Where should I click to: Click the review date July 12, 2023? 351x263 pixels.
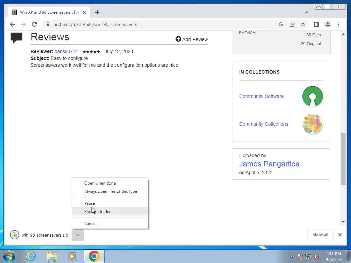tap(119, 51)
